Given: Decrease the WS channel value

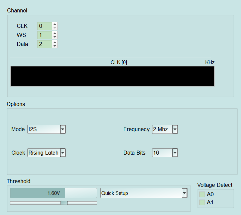Looking at the screenshot, I should click(x=55, y=37).
